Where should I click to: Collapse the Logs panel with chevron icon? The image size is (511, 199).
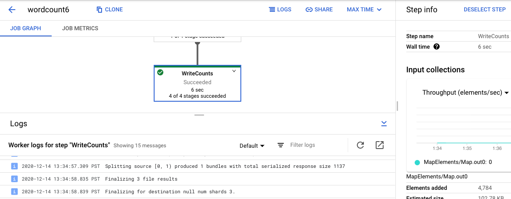(x=384, y=124)
